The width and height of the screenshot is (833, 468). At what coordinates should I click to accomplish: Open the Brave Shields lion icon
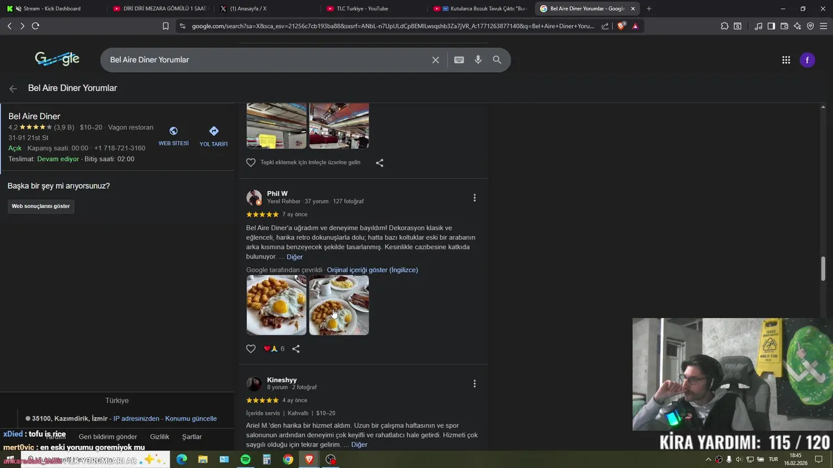621,26
